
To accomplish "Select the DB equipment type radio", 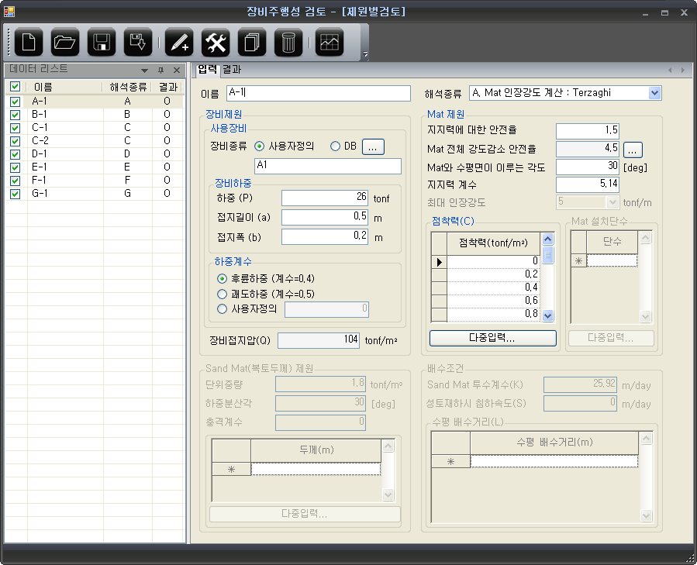I will (x=335, y=146).
